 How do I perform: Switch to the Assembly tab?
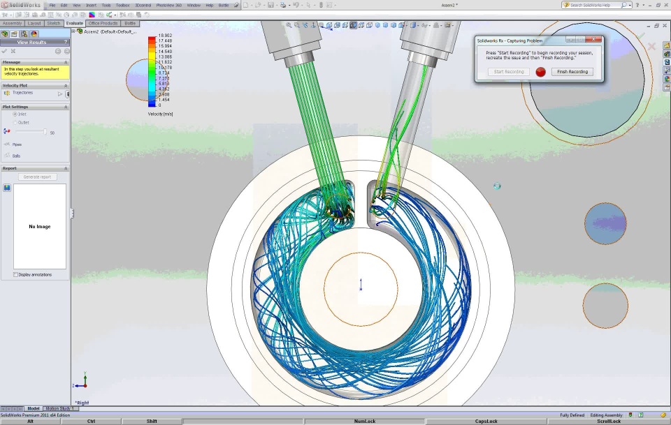(x=12, y=24)
